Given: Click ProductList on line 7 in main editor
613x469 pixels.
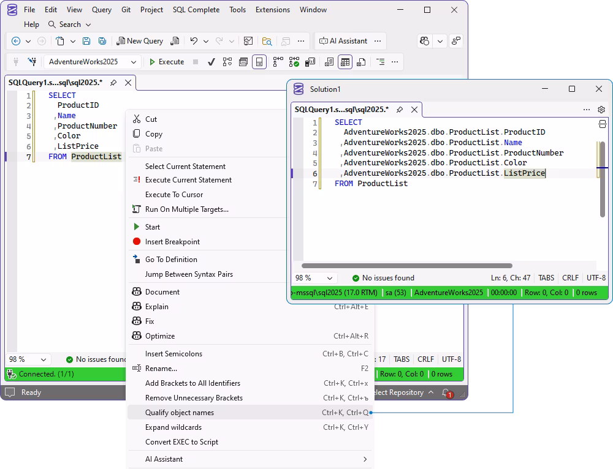Looking at the screenshot, I should (x=96, y=157).
